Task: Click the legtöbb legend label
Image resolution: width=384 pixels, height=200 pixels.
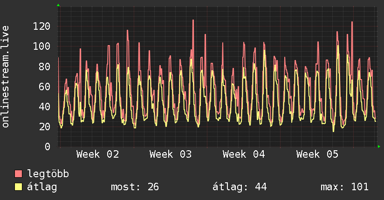Action: click(x=48, y=173)
